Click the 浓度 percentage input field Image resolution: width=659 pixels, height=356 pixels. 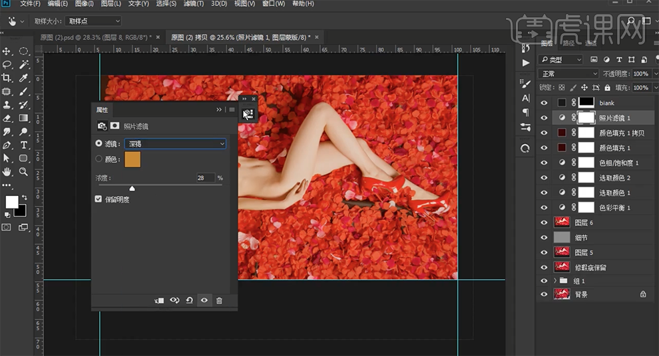[x=205, y=178]
